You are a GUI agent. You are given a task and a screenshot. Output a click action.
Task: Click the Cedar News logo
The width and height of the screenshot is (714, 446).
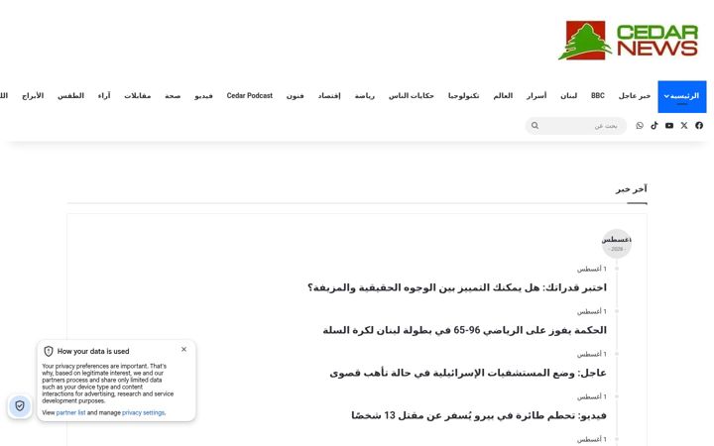pos(629,40)
